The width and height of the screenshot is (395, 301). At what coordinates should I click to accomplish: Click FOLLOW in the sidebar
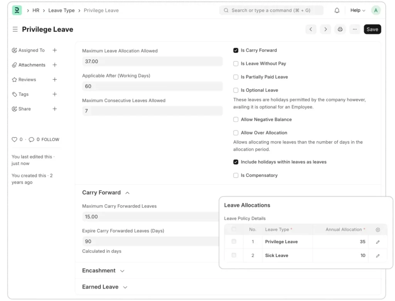pos(50,139)
